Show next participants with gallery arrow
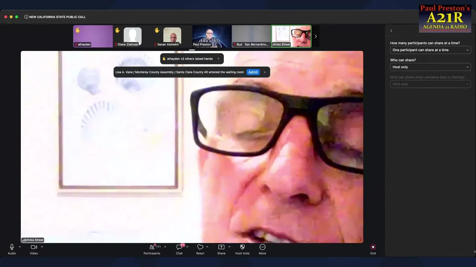This screenshot has height=267, width=476. click(x=316, y=36)
